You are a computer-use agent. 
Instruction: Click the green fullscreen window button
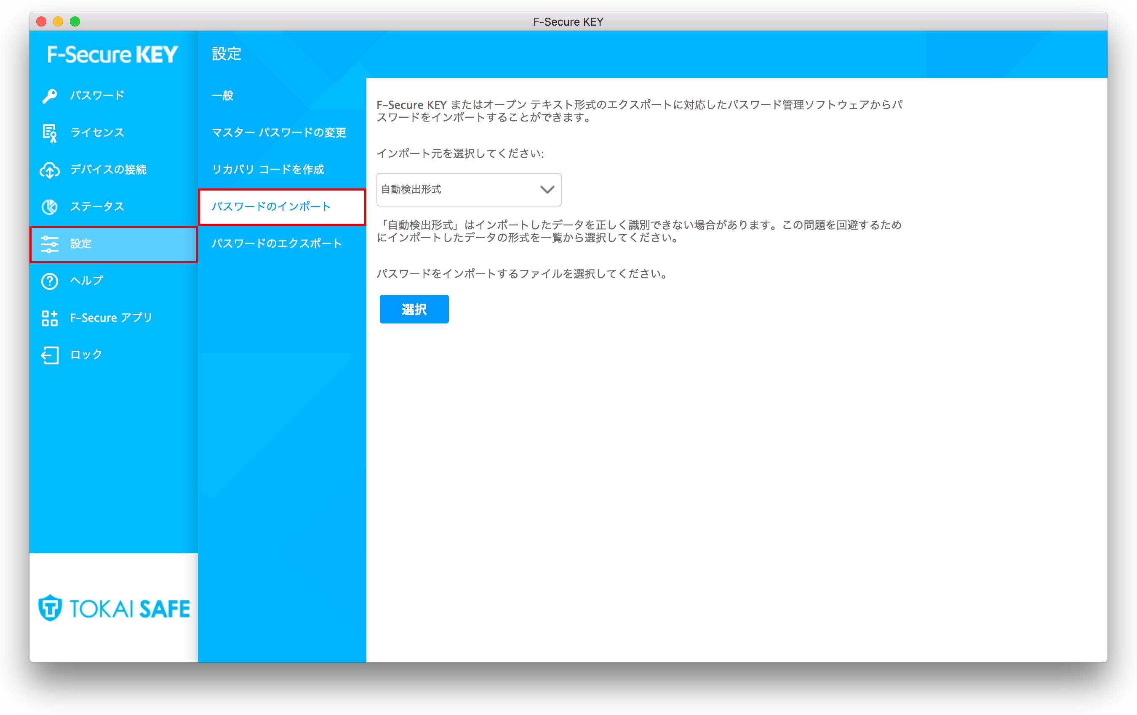[x=75, y=22]
